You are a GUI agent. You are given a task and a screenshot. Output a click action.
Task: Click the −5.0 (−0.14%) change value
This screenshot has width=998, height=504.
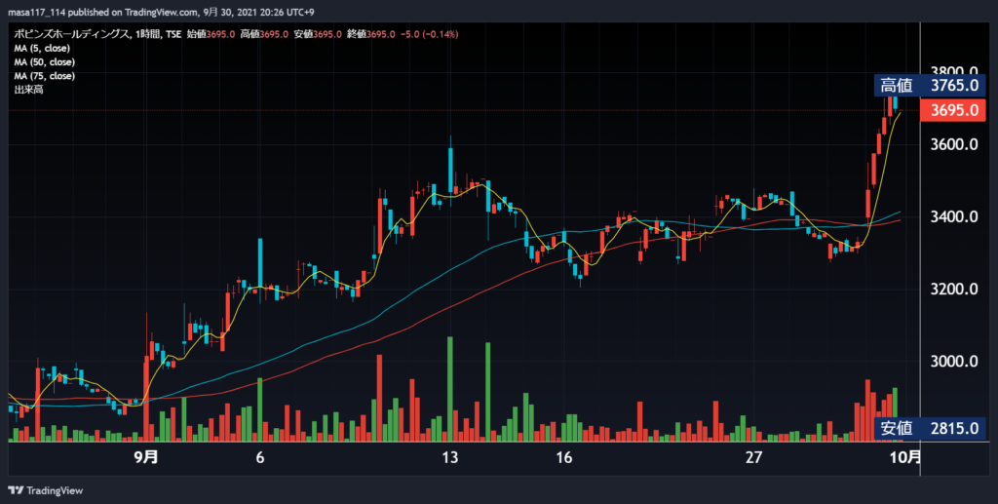tap(429, 34)
